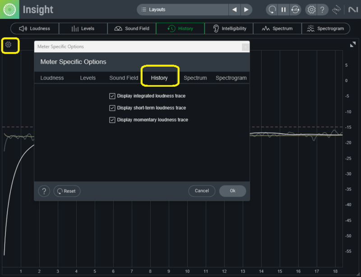Open History meter options gear icon
This screenshot has height=277, width=361.
pyautogui.click(x=9, y=45)
